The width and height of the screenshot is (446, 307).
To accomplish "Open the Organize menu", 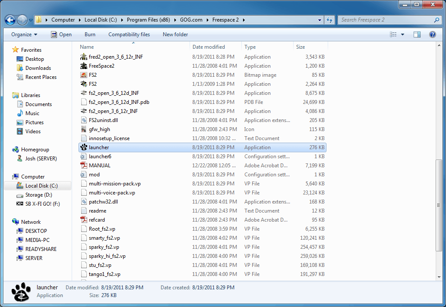I will [x=24, y=34].
